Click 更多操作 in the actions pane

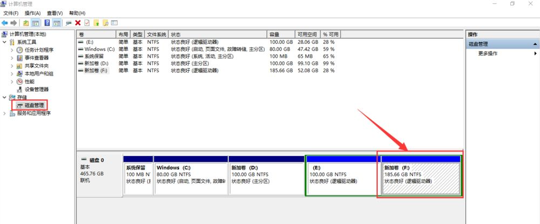pyautogui.click(x=488, y=53)
